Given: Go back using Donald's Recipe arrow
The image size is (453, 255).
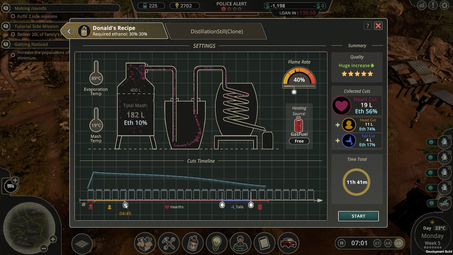Looking at the screenshot, I should (69, 32).
